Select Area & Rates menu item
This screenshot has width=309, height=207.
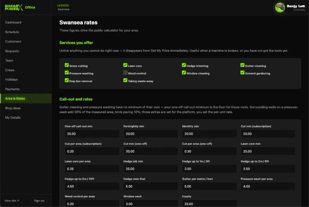click(26, 98)
